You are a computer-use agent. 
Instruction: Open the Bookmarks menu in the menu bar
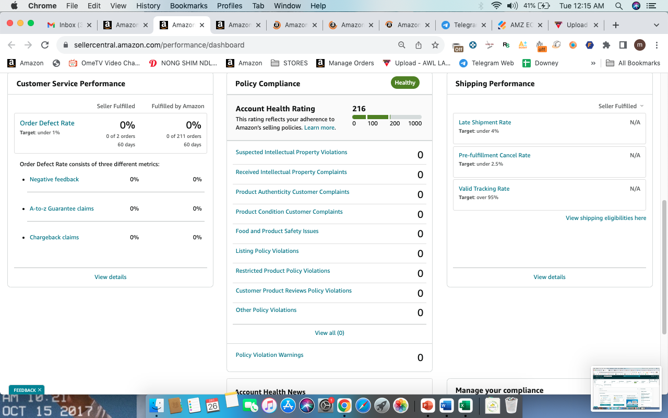[x=188, y=6]
